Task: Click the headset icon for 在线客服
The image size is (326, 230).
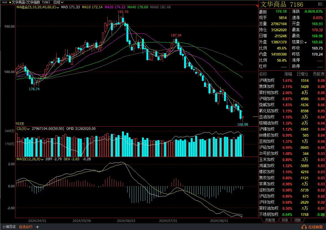Action: 304,227
